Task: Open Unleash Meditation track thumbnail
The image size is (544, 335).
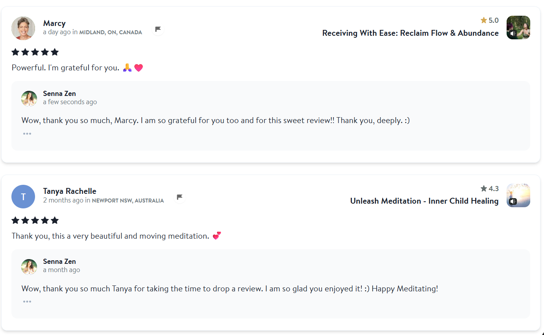Action: click(518, 195)
